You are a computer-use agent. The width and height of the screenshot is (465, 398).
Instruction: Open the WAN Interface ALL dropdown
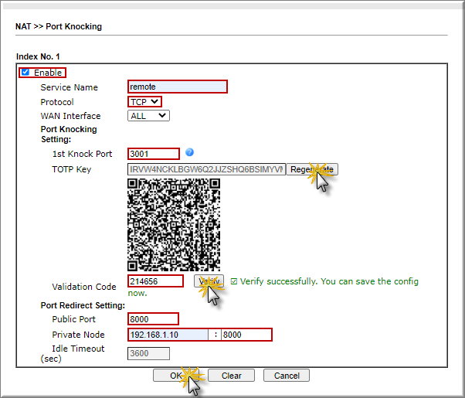click(148, 116)
